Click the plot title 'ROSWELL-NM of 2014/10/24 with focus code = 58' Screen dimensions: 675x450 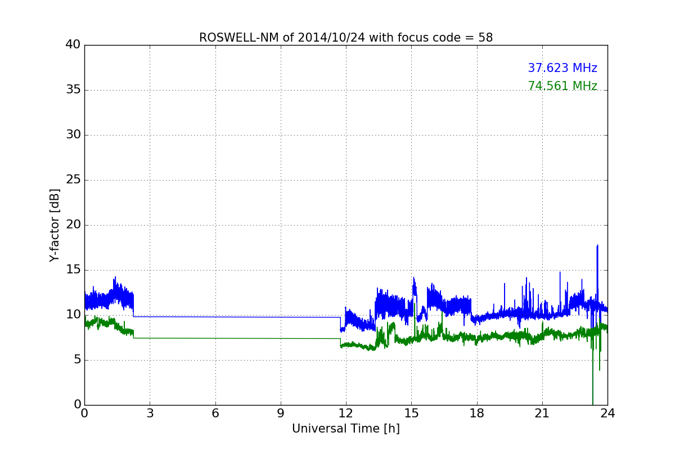click(x=346, y=38)
